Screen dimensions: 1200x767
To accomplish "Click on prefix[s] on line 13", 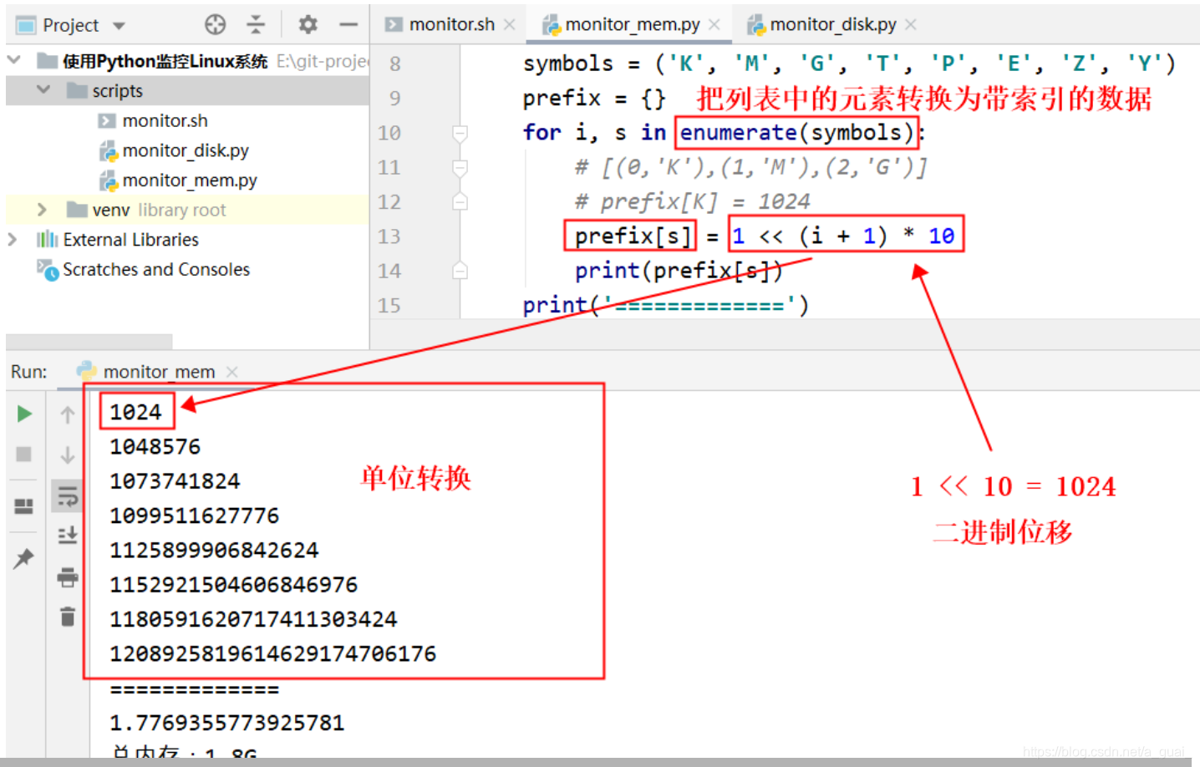I will [633, 236].
